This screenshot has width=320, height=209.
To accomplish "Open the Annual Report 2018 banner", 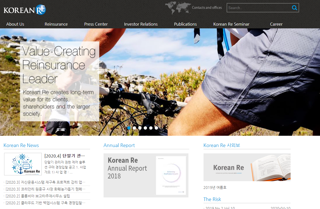I will click(146, 175).
